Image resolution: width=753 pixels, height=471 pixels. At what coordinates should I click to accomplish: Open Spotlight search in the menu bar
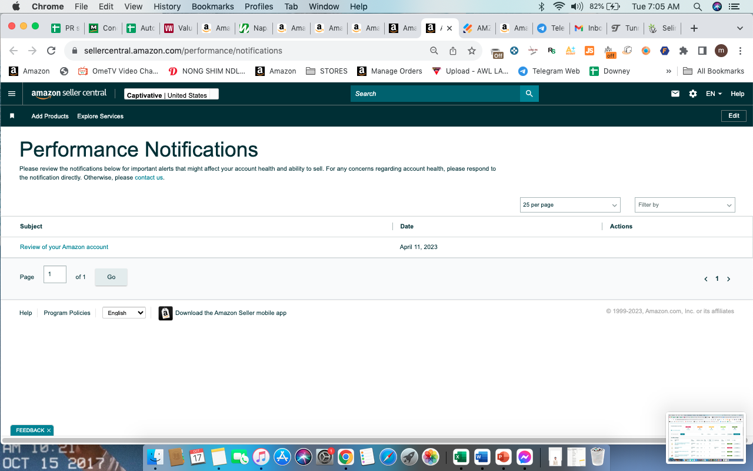click(698, 6)
